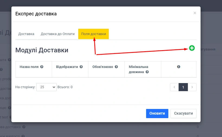Switch to the Доставка tab
This screenshot has width=222, height=137.
click(x=26, y=34)
